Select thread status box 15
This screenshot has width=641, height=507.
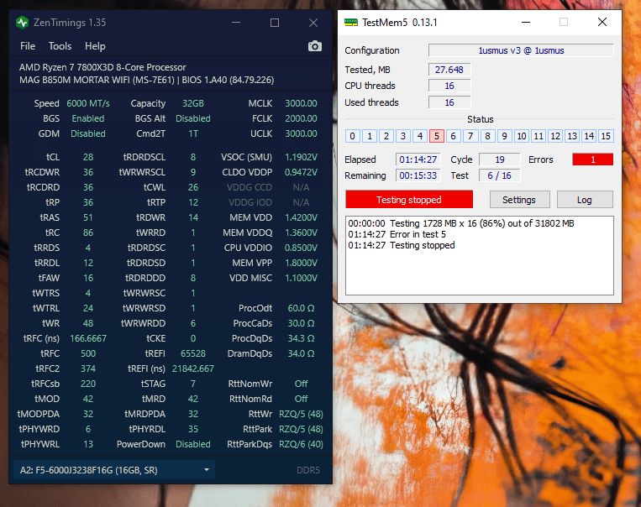(606, 136)
